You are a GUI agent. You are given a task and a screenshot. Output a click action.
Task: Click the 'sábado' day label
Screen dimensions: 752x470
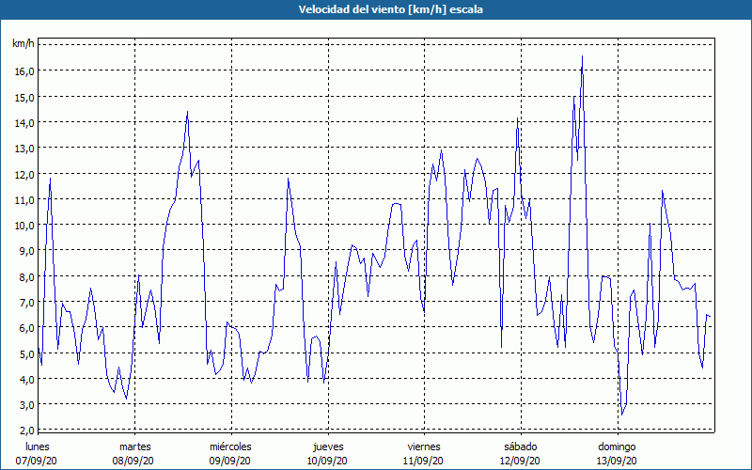coord(521,446)
